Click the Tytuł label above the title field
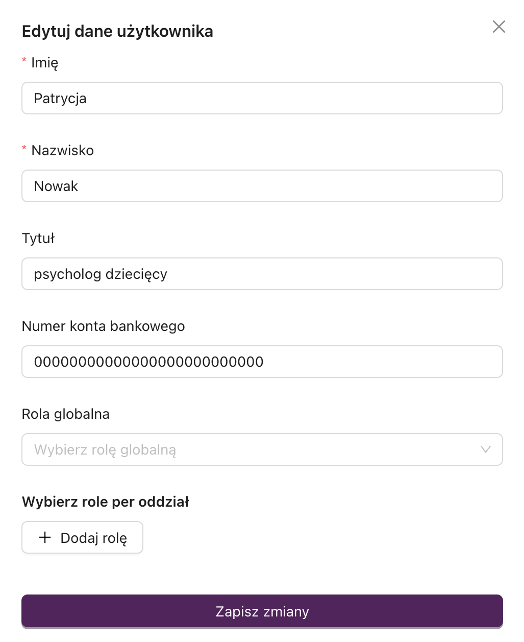The height and width of the screenshot is (642, 524). [38, 238]
